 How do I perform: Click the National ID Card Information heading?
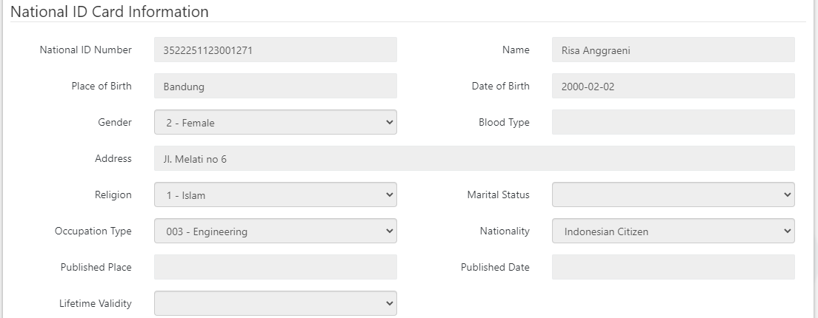tap(110, 12)
